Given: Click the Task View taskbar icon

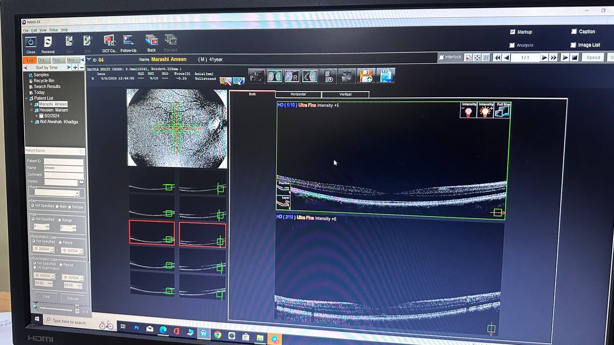Looking at the screenshot, I should (x=123, y=326).
